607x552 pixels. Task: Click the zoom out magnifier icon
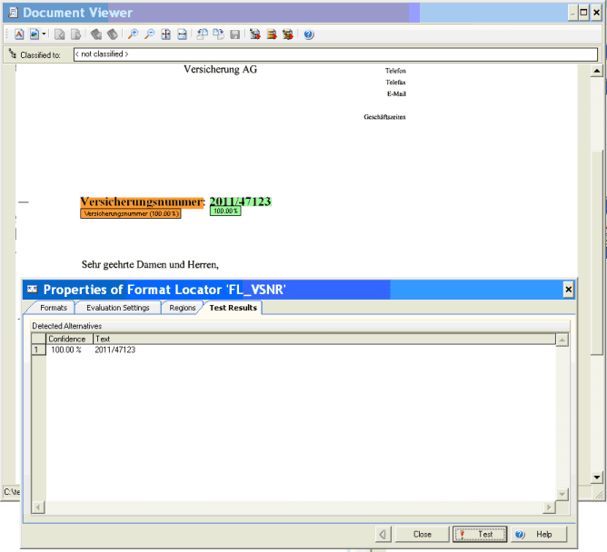(148, 34)
